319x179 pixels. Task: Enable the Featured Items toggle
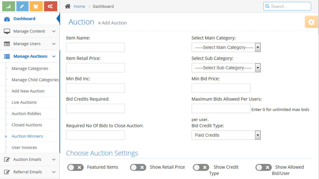(75, 167)
